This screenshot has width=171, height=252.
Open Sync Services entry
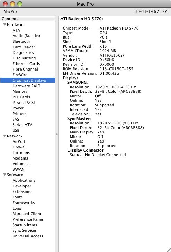(x=25, y=230)
